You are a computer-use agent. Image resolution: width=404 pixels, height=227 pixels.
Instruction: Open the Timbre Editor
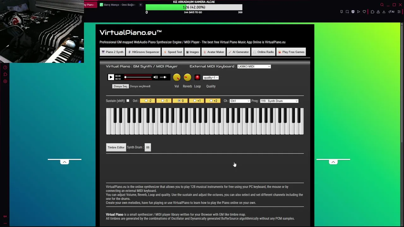(x=116, y=147)
